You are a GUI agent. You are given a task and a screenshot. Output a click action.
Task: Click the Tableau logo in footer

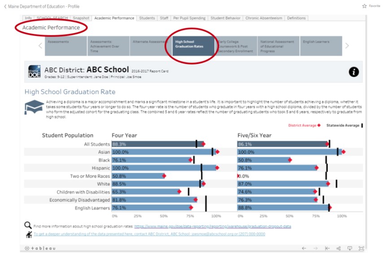40,248
